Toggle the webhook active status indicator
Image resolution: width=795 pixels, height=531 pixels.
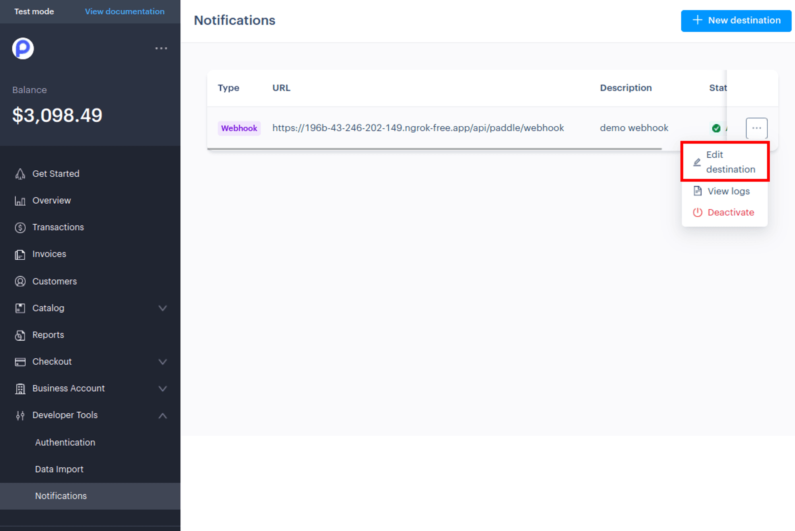[x=715, y=128]
